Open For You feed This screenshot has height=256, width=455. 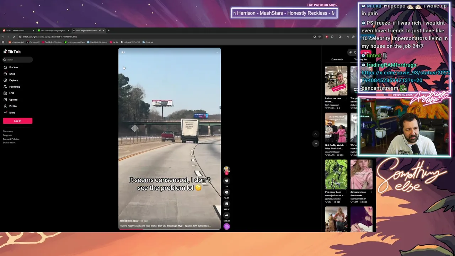tap(11, 67)
